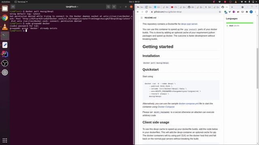Click the terminal scrollbar
The height and width of the screenshot is (145, 259).
133,77
